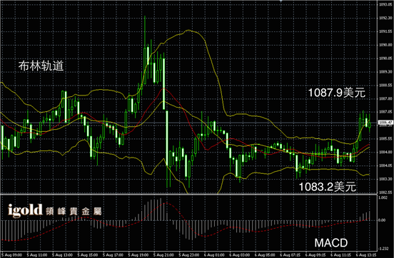
Task: Click the 6 Aug 13:15 time label
Action: 366,255
